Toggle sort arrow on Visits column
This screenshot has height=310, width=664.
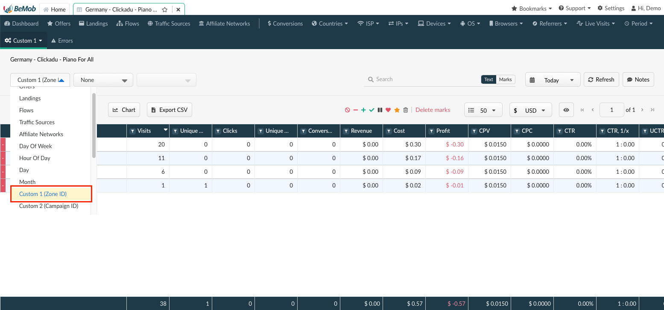click(x=165, y=130)
